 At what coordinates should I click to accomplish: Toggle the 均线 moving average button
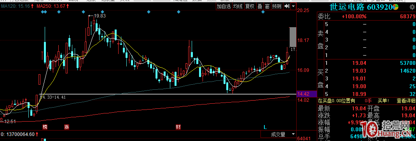click(238, 6)
